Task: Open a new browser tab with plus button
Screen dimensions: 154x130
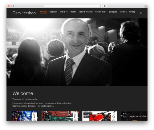Action: 146,7
